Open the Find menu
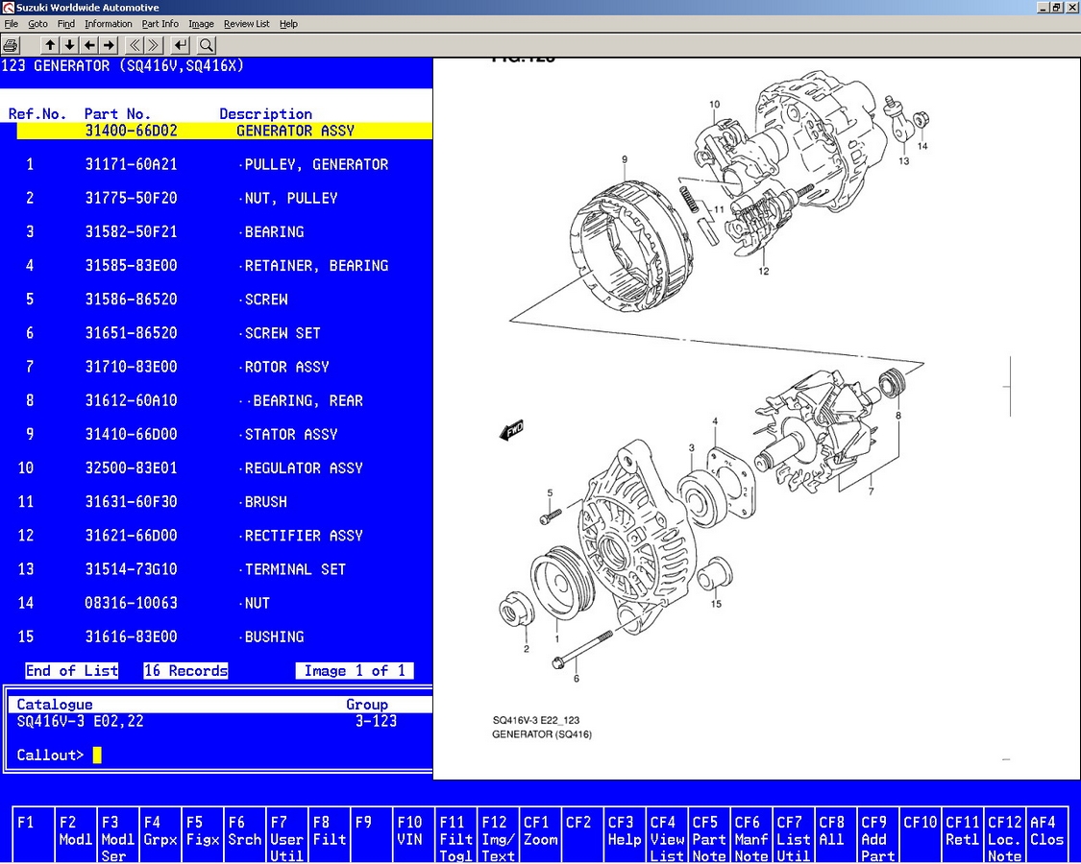Screen dimensions: 1081x864 [66, 23]
